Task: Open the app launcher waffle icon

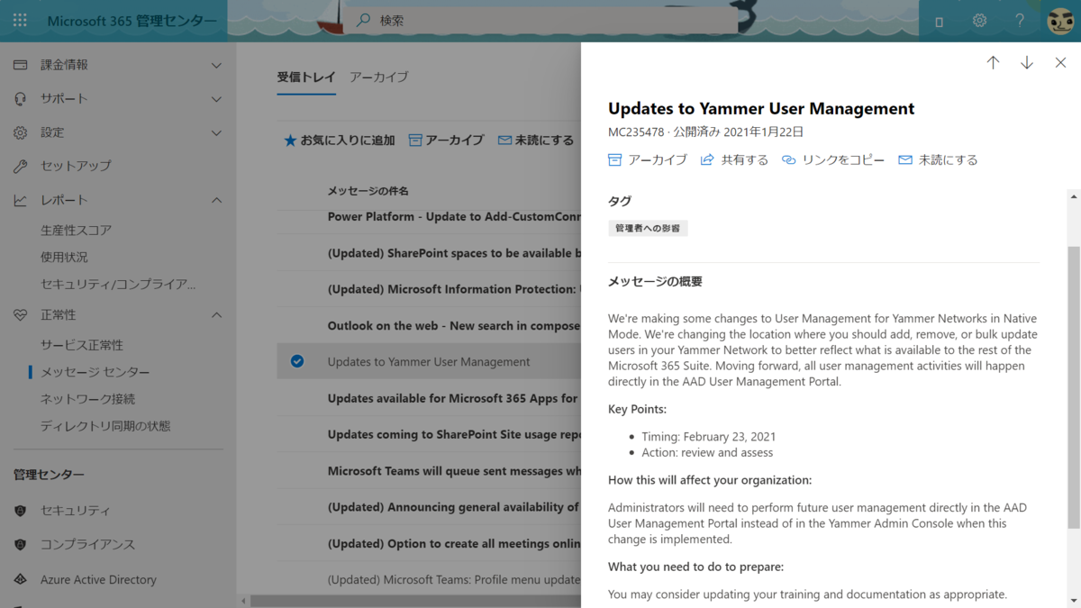Action: [x=20, y=21]
